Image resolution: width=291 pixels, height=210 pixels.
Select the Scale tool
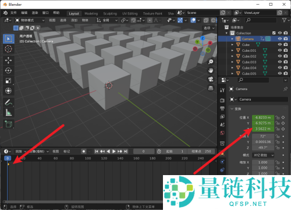8,81
